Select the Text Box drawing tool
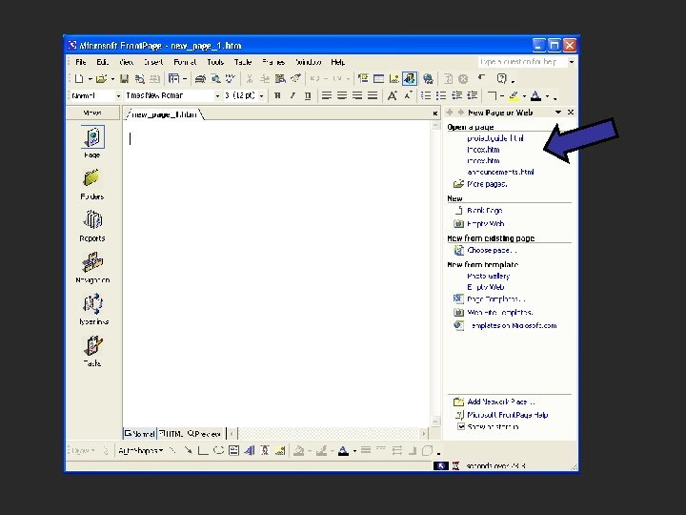The image size is (686, 515). pos(234,450)
